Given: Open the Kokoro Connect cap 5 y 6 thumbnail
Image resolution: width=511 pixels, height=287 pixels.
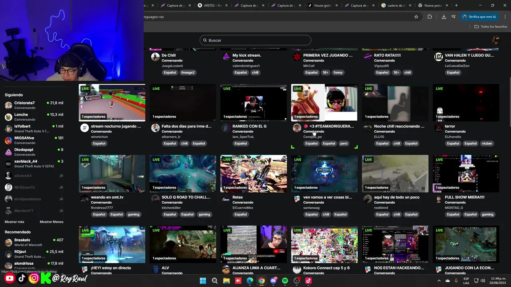Looking at the screenshot, I should coord(324,245).
